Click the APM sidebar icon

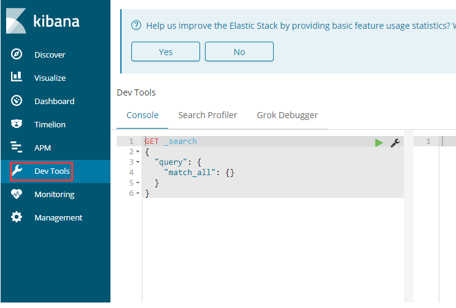click(x=17, y=148)
